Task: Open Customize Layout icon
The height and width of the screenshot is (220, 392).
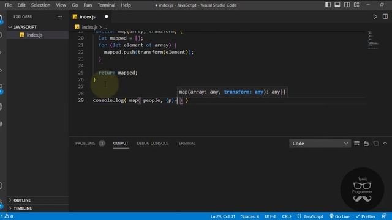Action: tap(356, 5)
